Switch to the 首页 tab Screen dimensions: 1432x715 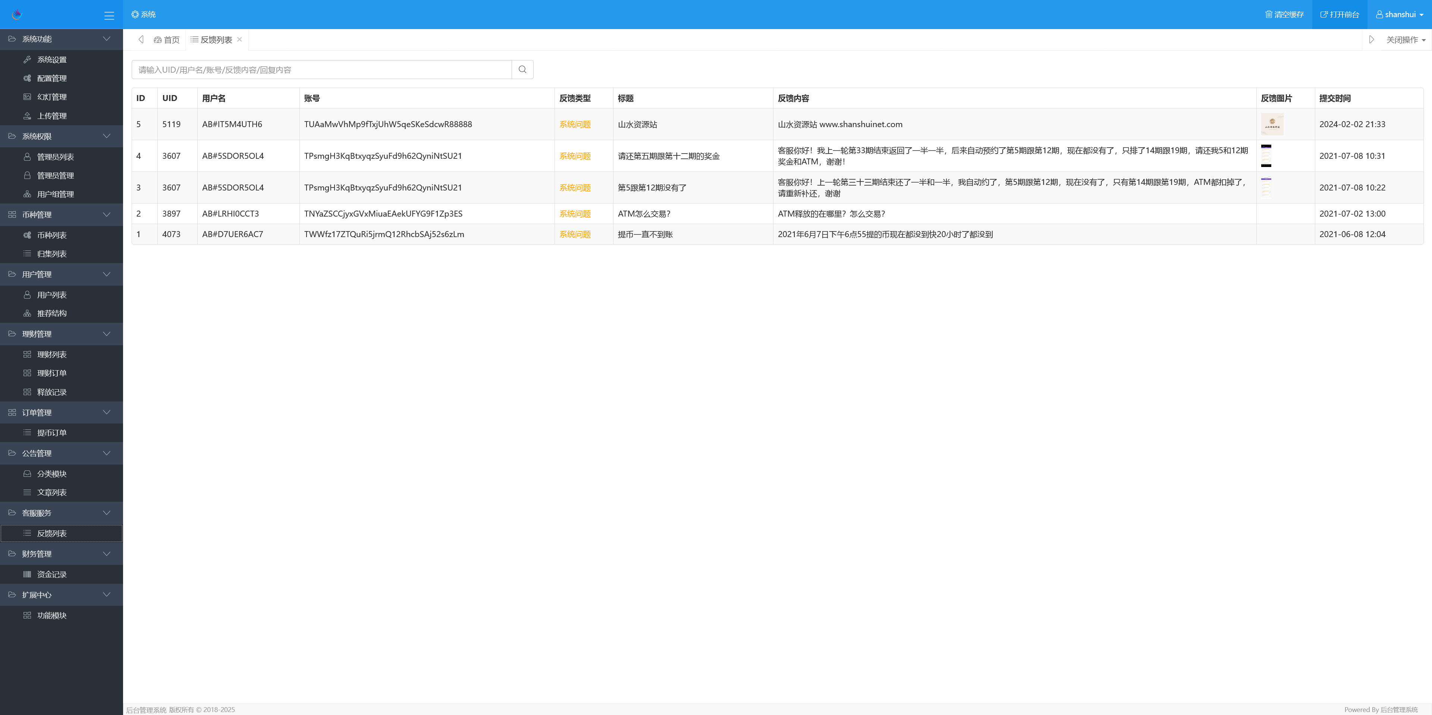[x=167, y=40]
